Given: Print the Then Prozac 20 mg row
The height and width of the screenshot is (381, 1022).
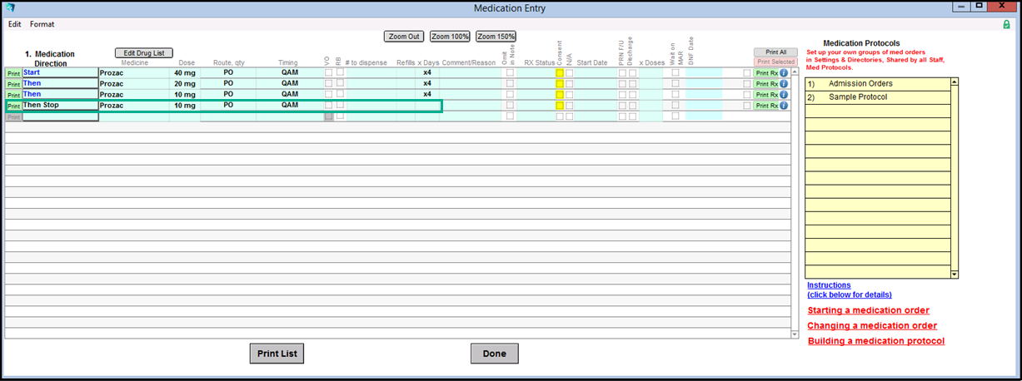Looking at the screenshot, I should (13, 84).
